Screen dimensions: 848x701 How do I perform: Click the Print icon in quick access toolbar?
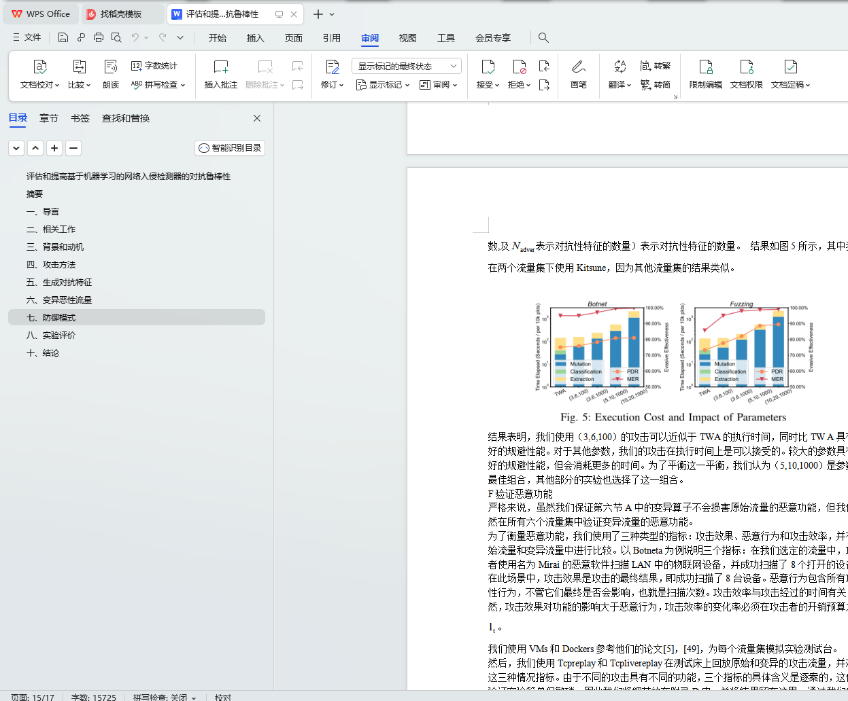99,37
